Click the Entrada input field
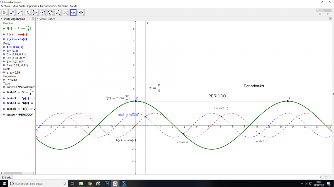 [x=166, y=177]
